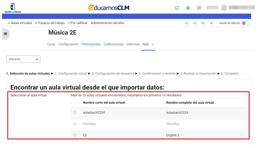The image size is (258, 148).
Task: Click the Plantillas short name cell
Action: click(89, 124)
